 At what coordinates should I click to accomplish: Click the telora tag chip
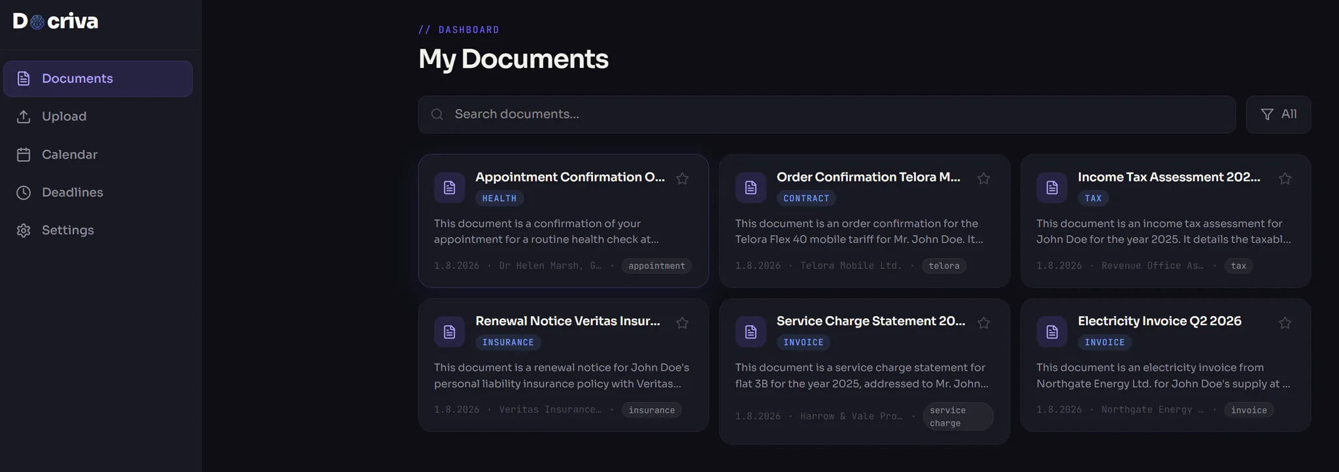pos(944,266)
